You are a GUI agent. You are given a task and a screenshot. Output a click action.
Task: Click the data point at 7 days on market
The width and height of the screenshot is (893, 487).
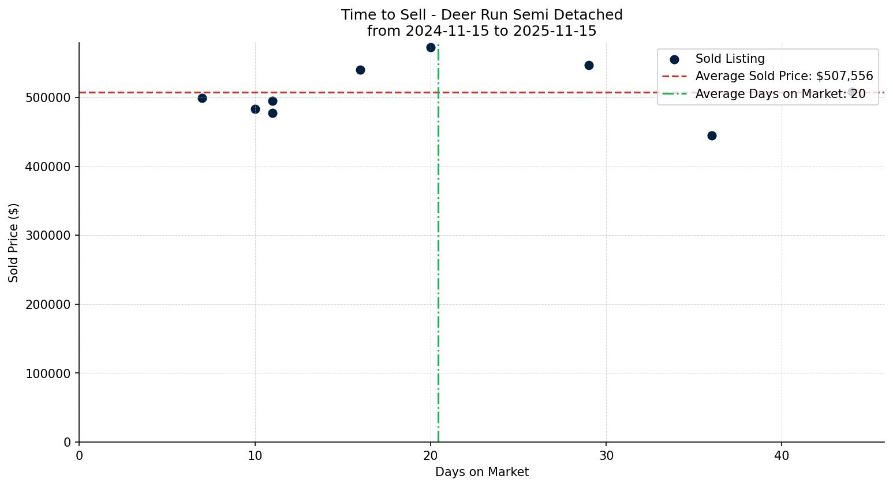pos(202,98)
